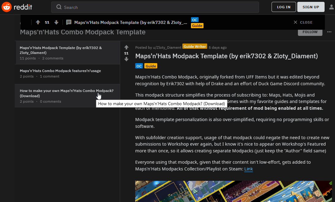
Task: Click the '5 days ago' timestamp
Action: (218, 48)
